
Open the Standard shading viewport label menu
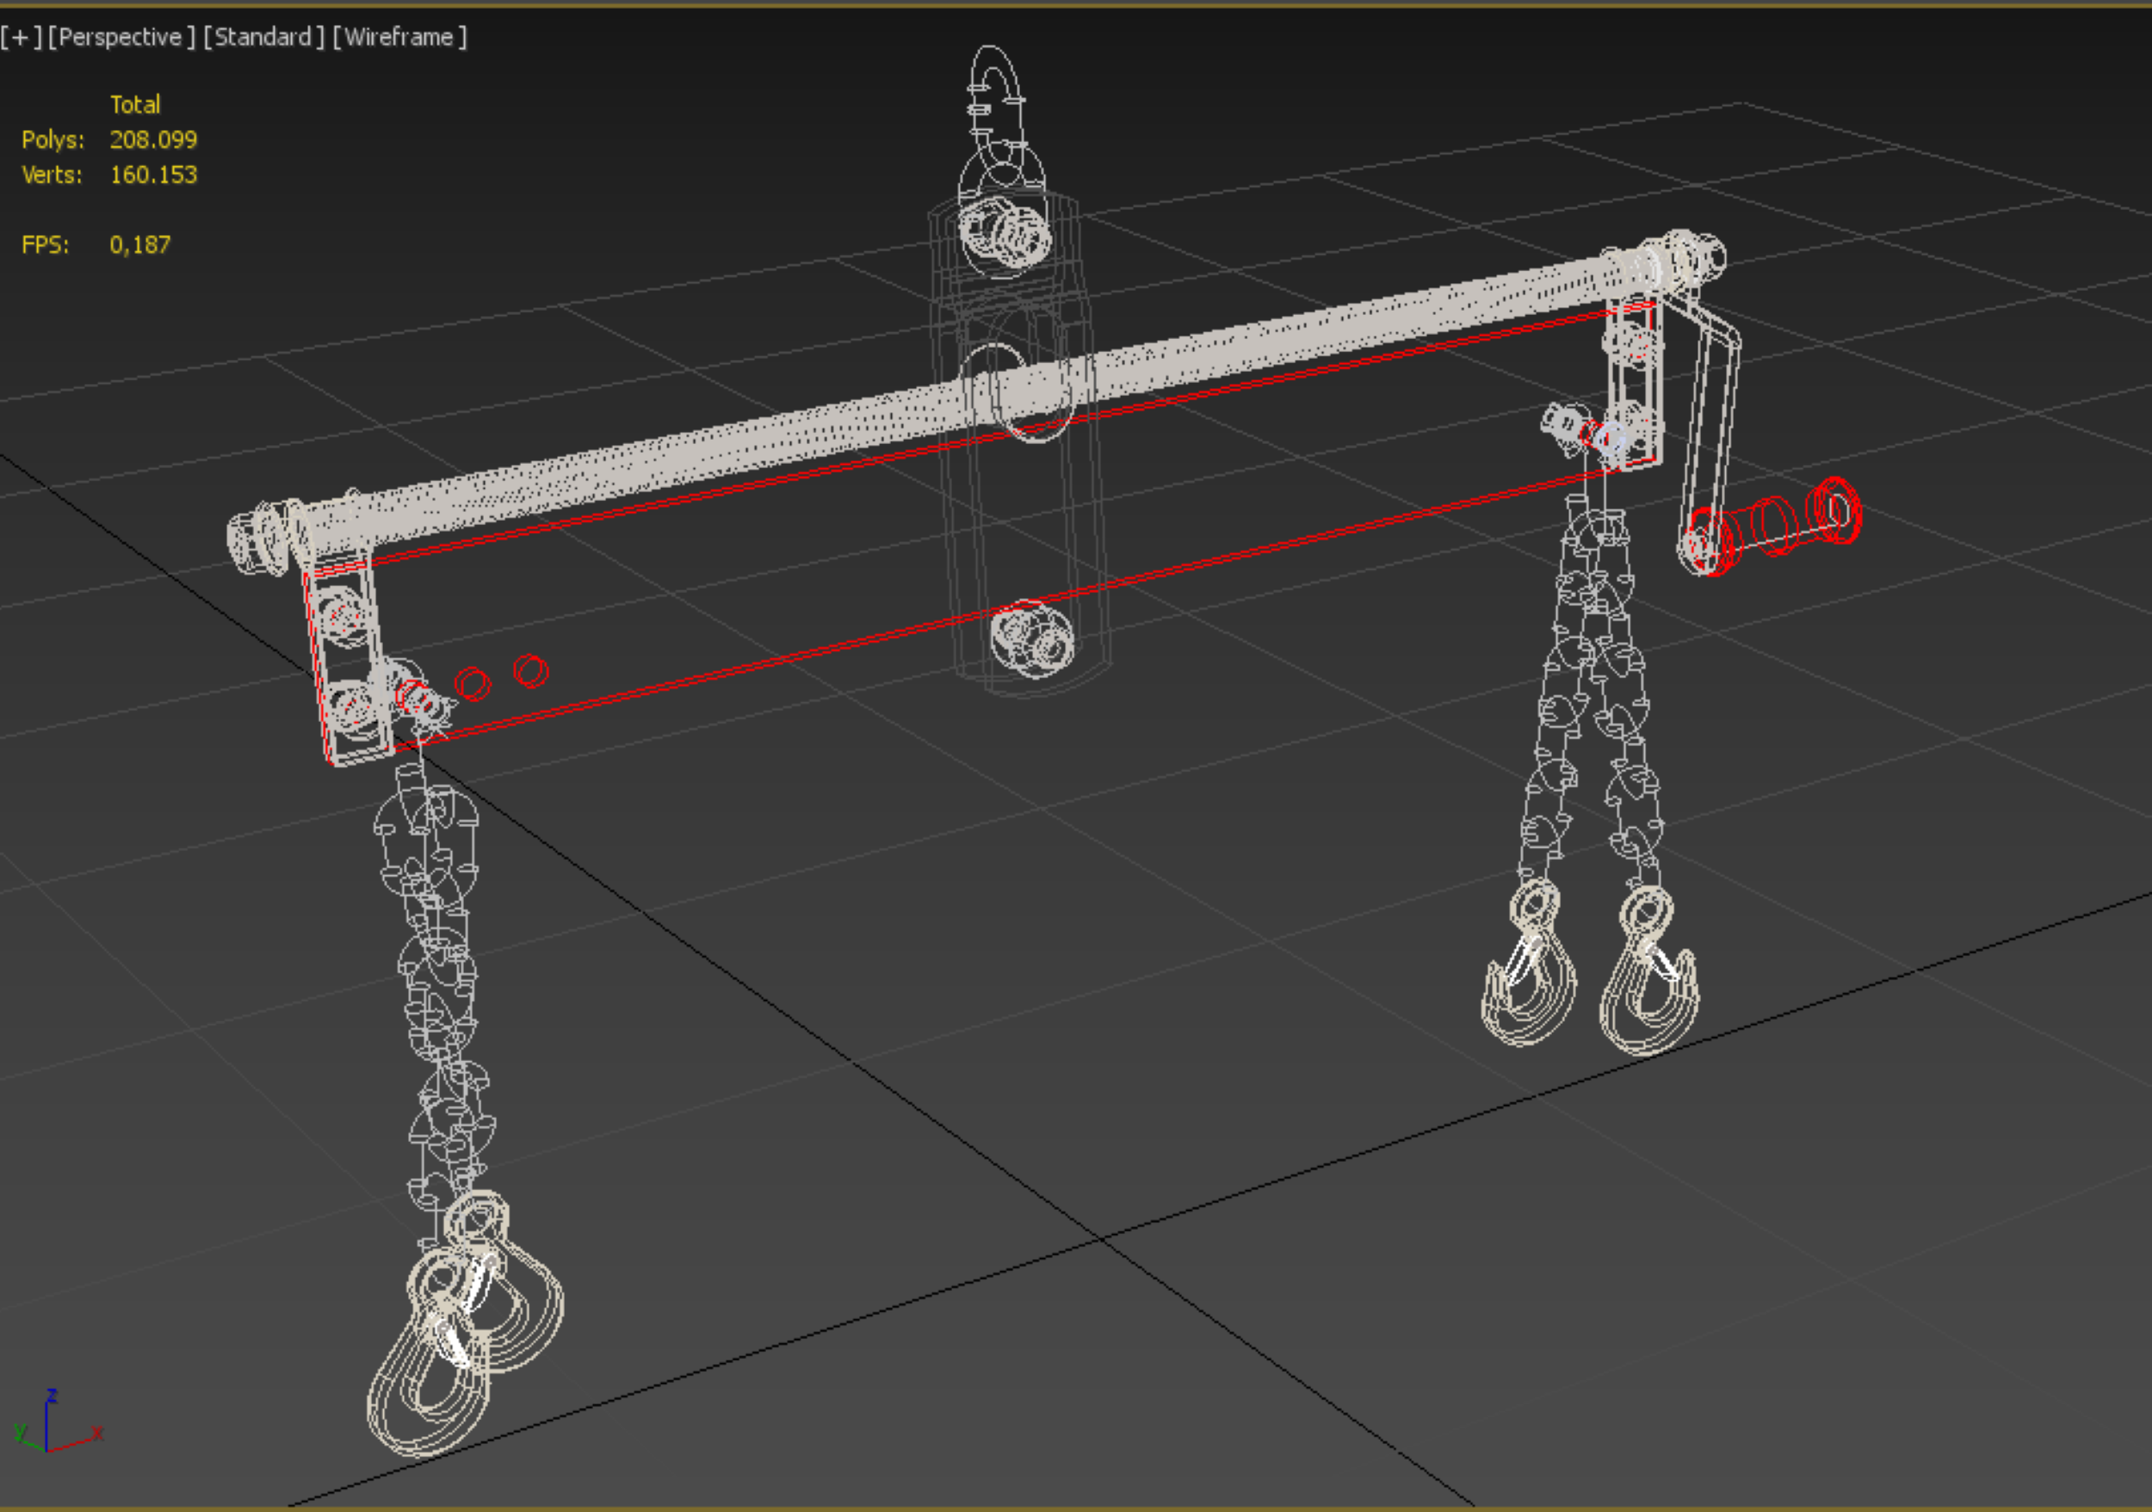click(x=263, y=38)
